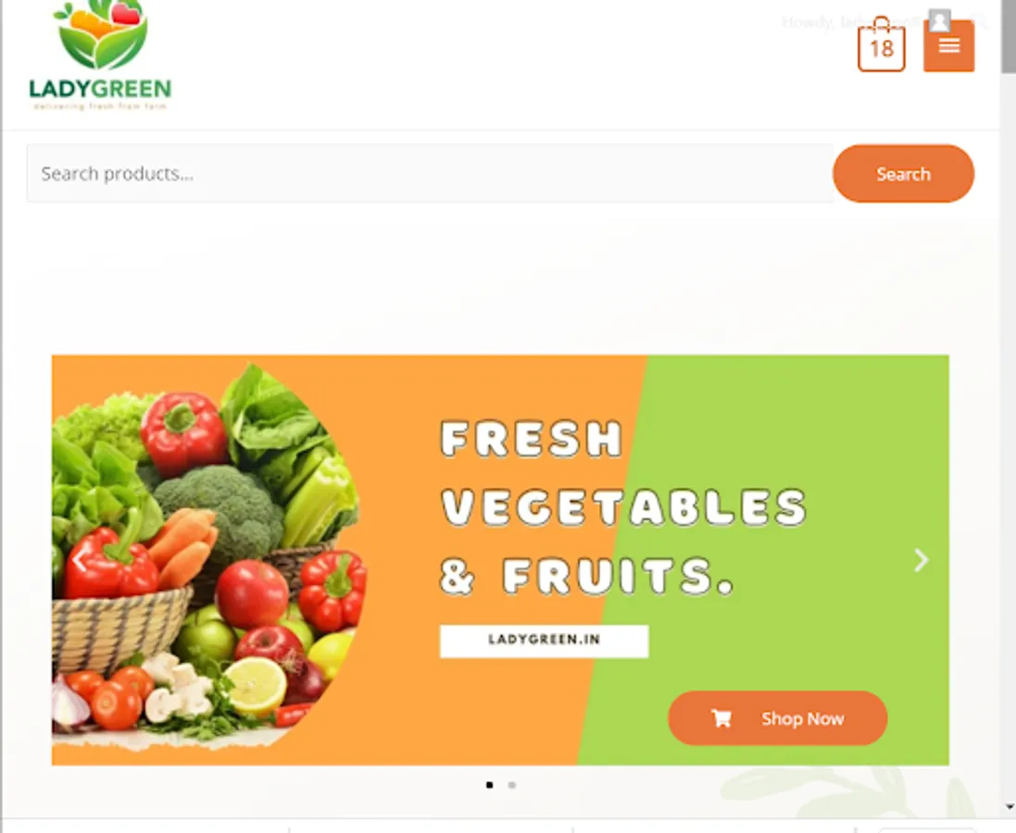Select the first slider pagination dot

pos(489,785)
